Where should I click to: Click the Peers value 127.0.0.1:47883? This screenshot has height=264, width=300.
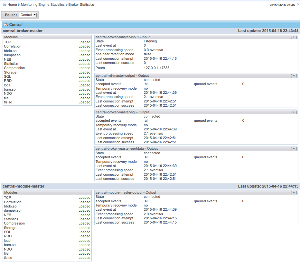[156, 68]
